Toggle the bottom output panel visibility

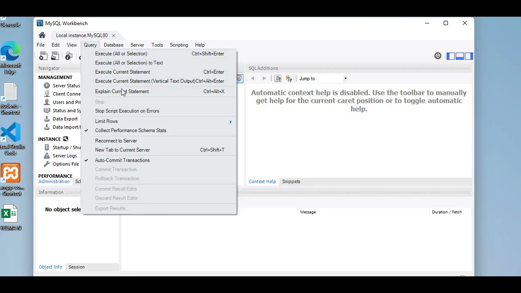point(460,56)
